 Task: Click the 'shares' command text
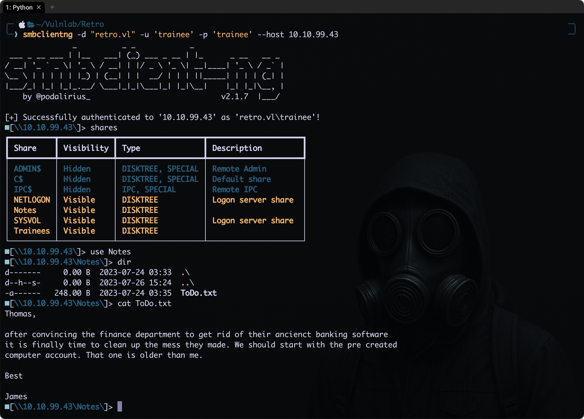point(104,128)
